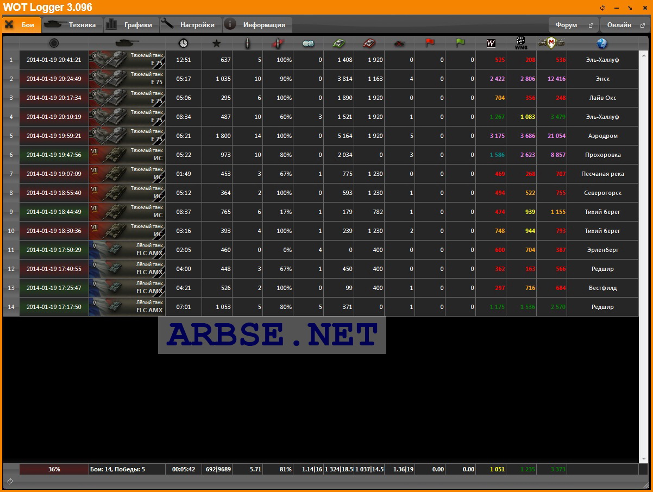
Task: Select battle dated 2014-01-19 19:47:56
Action: click(x=54, y=155)
